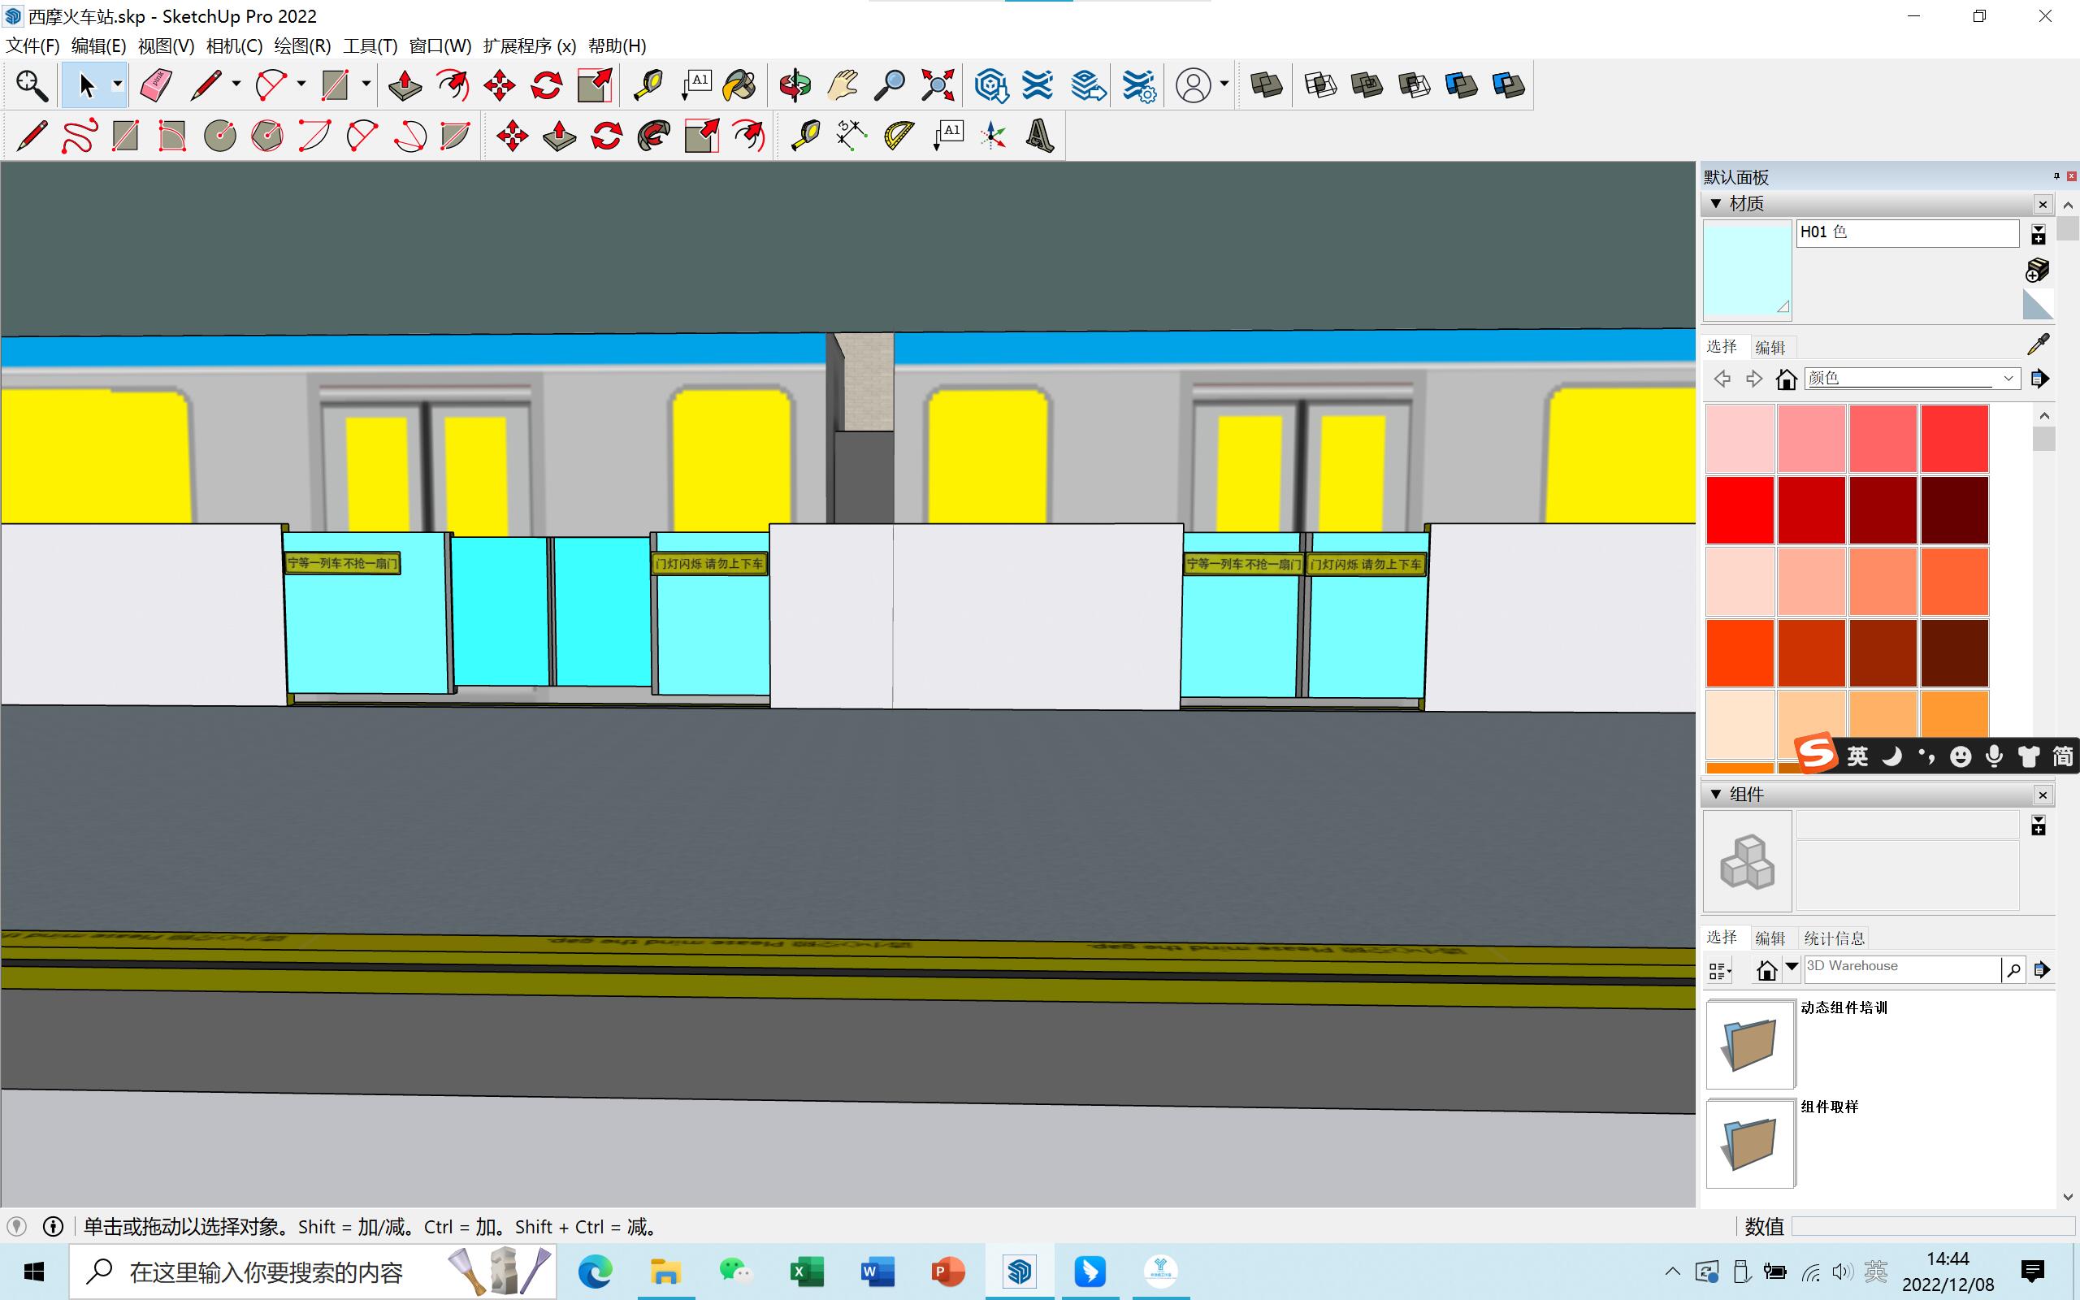2080x1300 pixels.
Task: Select the Circle tool in second toolbar
Action: pos(220,136)
